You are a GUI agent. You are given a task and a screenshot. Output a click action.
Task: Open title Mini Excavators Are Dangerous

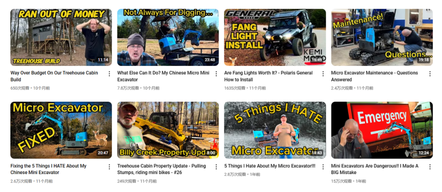tap(374, 169)
